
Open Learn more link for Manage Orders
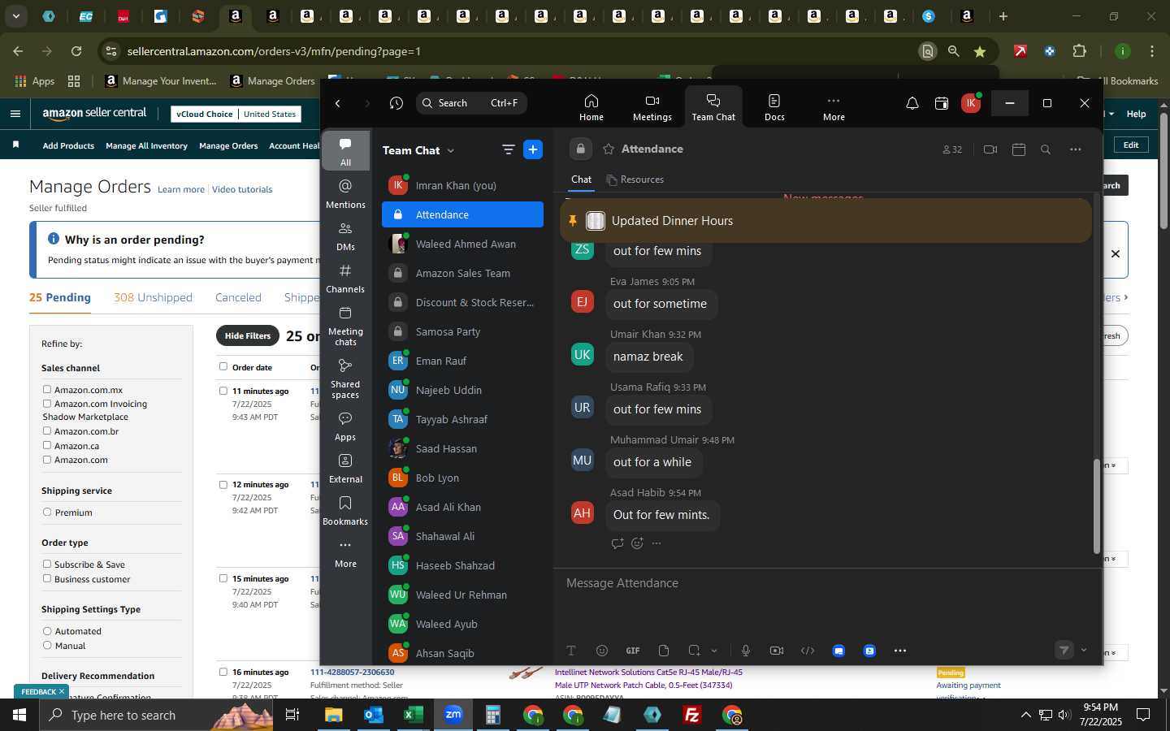[x=181, y=189]
